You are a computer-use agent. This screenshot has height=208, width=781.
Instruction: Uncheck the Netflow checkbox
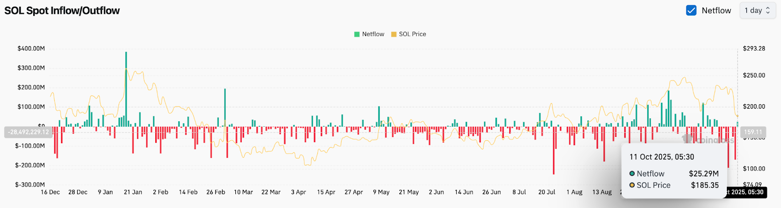point(691,10)
